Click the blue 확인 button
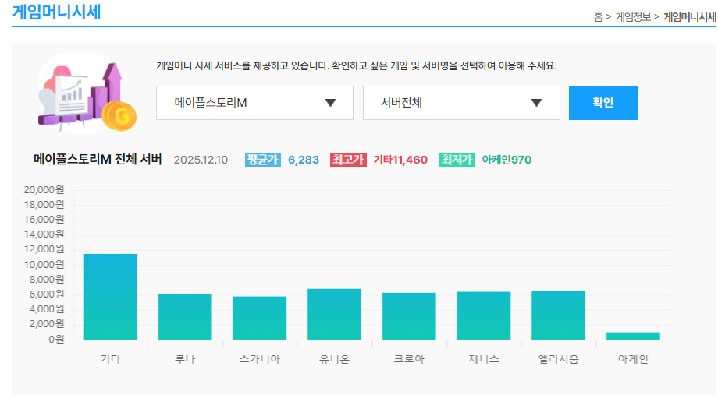718x395 pixels. coord(603,103)
